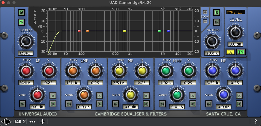This screenshot has height=126, width=261.
Task: Toggle LF band shelf shape button
Action: pyautogui.click(x=53, y=104)
